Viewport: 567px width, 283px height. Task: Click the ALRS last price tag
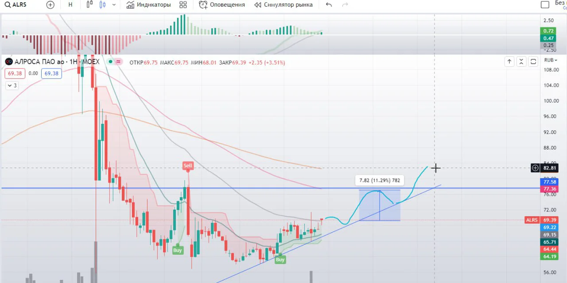(532, 220)
